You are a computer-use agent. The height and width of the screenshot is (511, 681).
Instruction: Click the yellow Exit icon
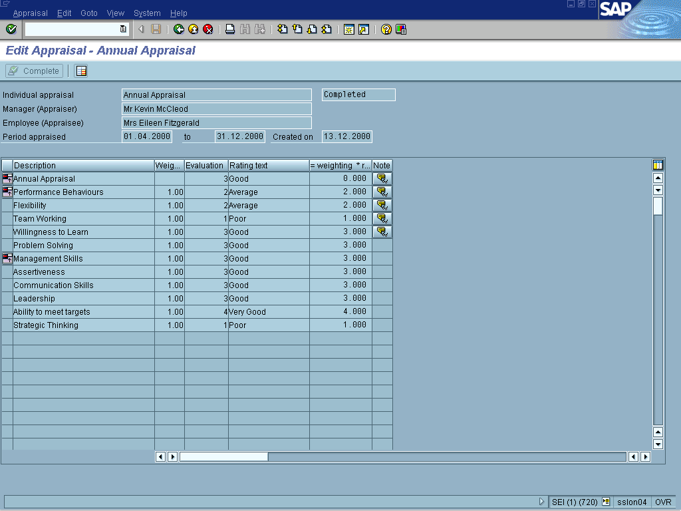[x=194, y=29]
